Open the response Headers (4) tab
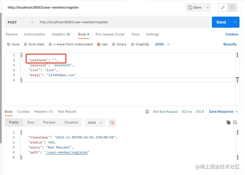The width and height of the screenshot is (245, 175). pos(44,112)
